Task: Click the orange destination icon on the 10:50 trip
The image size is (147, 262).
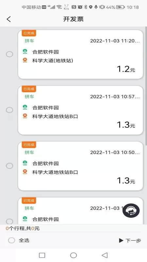Action: coord(25,172)
